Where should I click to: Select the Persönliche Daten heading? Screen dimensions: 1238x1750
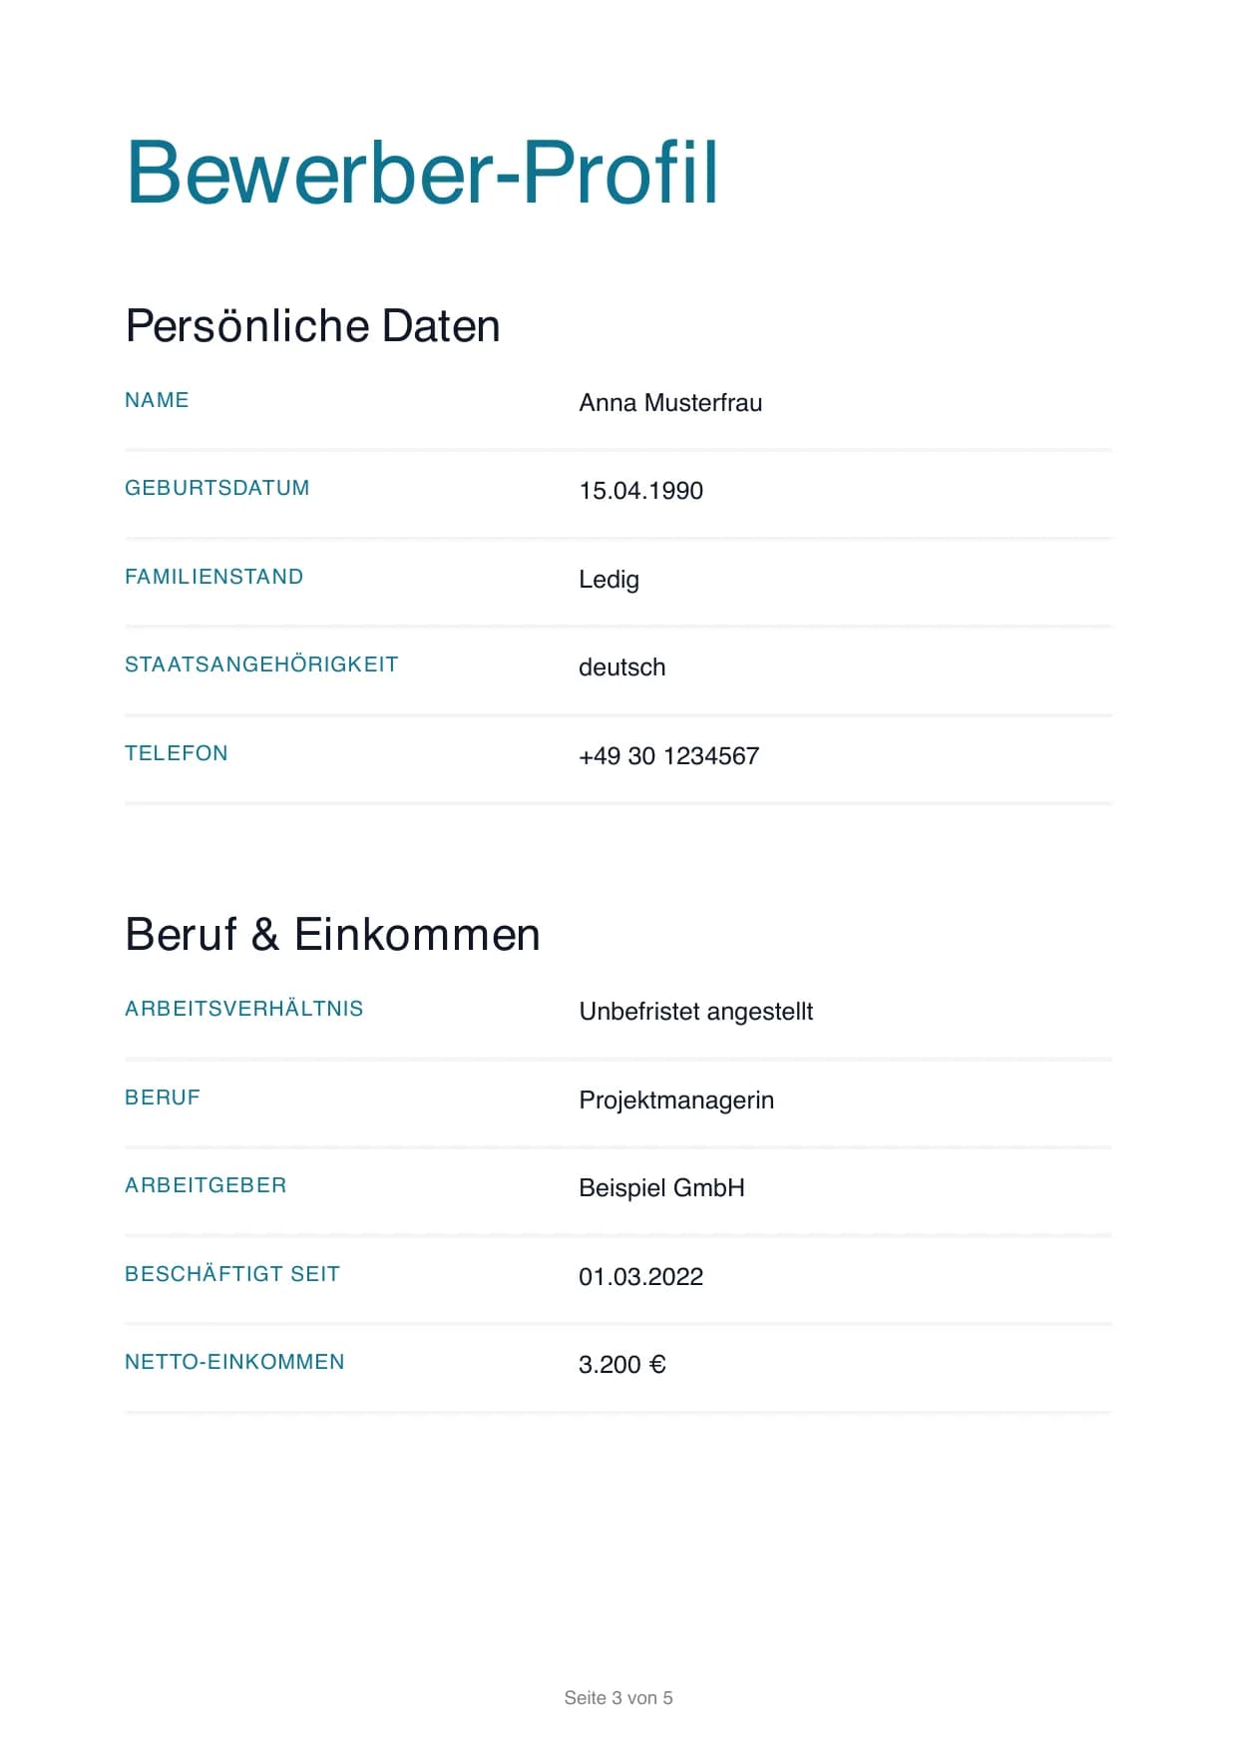point(312,326)
